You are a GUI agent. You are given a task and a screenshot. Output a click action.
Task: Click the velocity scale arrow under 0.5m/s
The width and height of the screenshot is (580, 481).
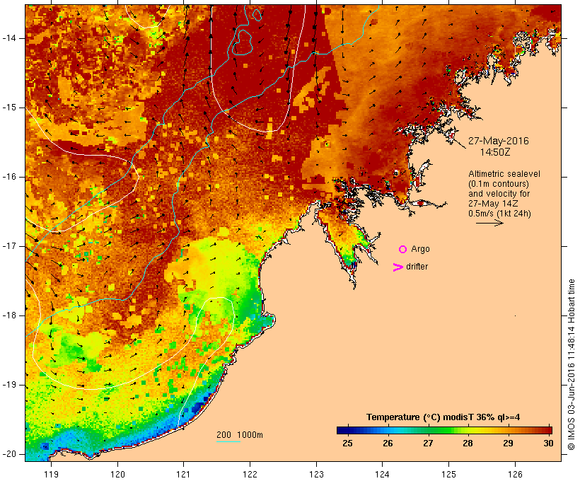click(x=489, y=223)
